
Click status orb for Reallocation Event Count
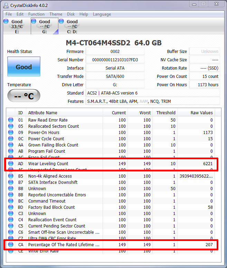point(11,220)
